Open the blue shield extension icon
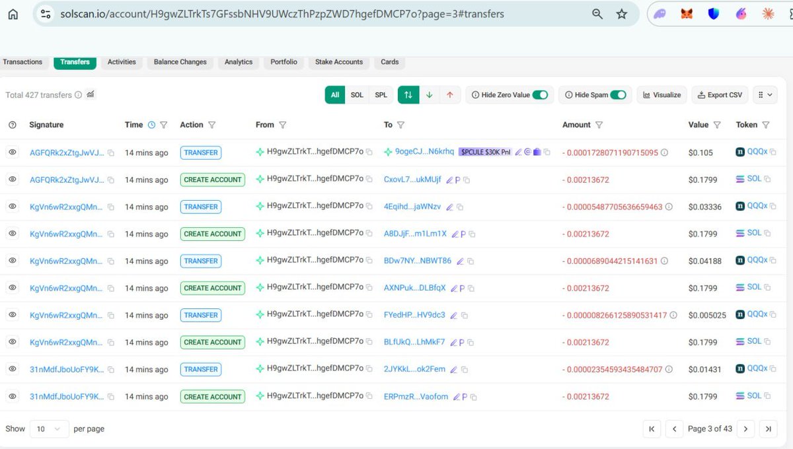Viewport: 793px width, 449px height. (714, 13)
